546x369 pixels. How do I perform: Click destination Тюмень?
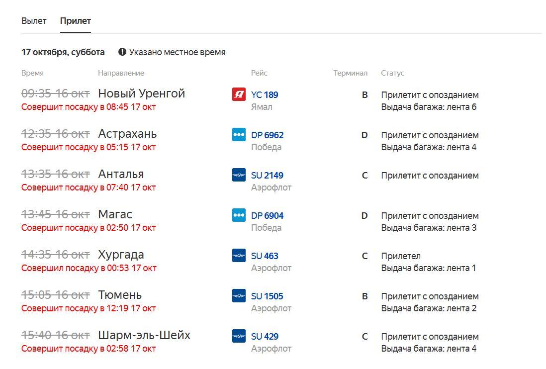click(x=120, y=295)
